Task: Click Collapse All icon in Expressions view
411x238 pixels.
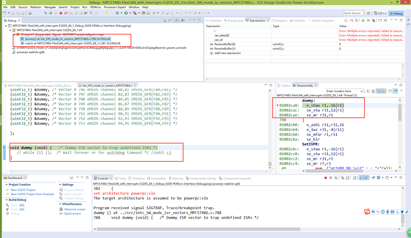Action: 356,21
